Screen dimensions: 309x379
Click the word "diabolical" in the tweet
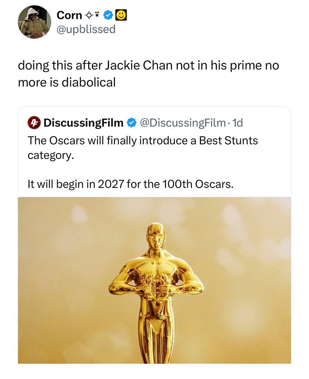pyautogui.click(x=89, y=82)
